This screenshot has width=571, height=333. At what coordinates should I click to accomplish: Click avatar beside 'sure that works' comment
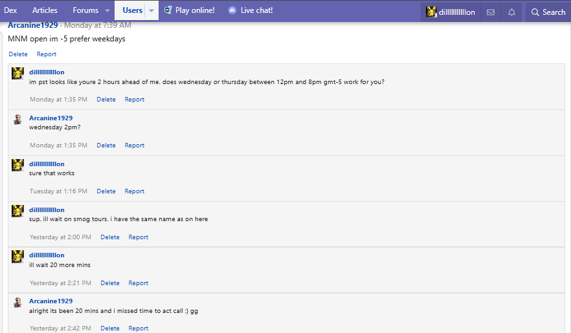tap(17, 165)
